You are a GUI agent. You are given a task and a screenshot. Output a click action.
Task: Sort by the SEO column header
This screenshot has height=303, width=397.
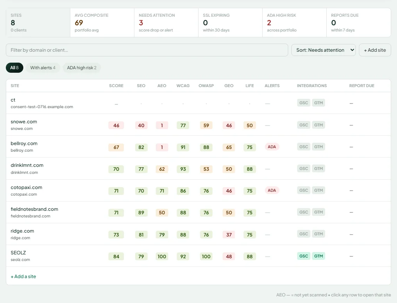(141, 86)
